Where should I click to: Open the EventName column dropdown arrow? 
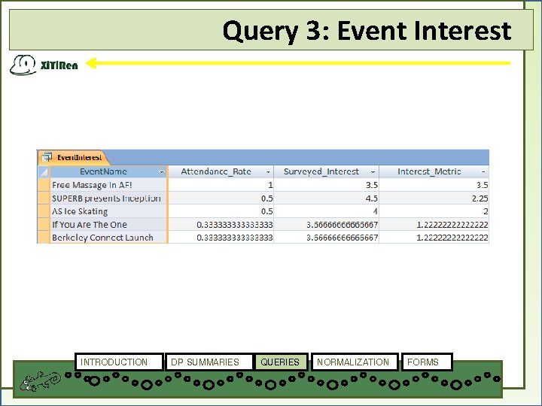coord(161,172)
